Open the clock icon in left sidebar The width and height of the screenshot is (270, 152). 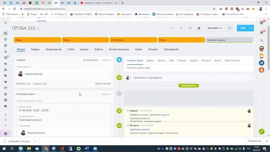[x=5, y=46]
